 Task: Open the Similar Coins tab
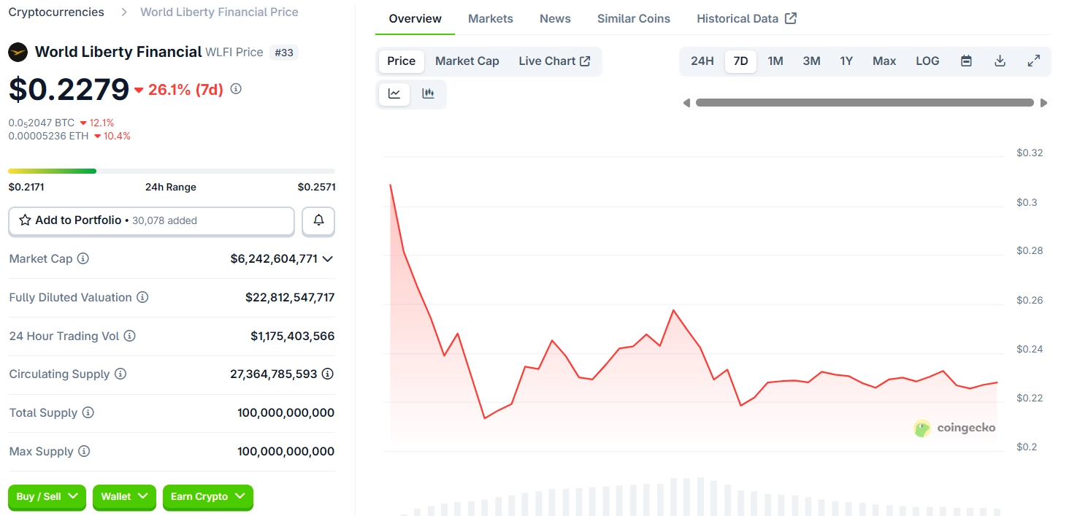coord(633,18)
